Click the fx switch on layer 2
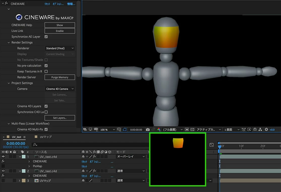 pos(94,171)
